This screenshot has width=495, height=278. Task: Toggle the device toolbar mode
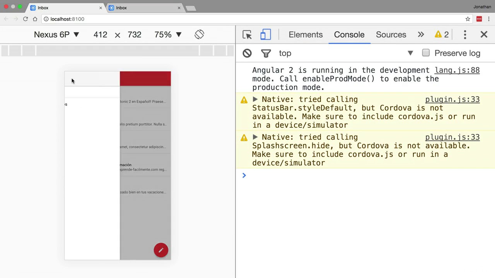(265, 34)
